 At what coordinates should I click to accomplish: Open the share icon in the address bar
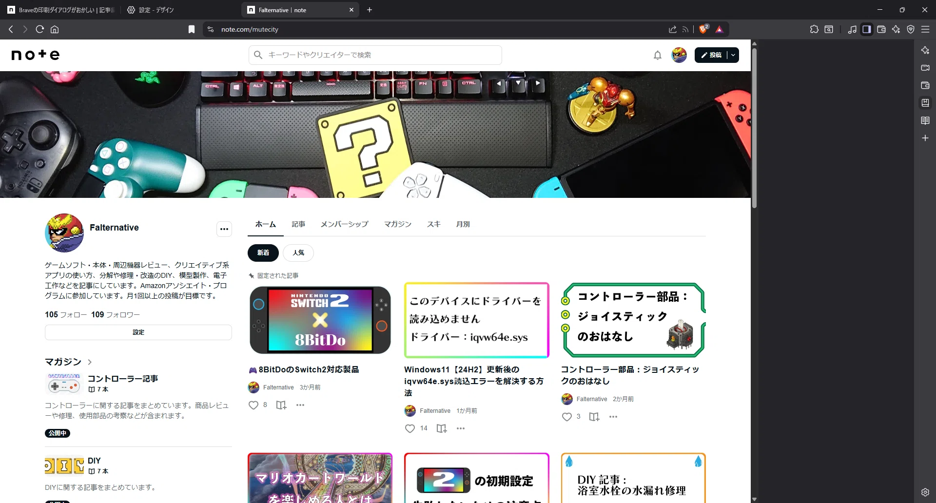tap(673, 29)
